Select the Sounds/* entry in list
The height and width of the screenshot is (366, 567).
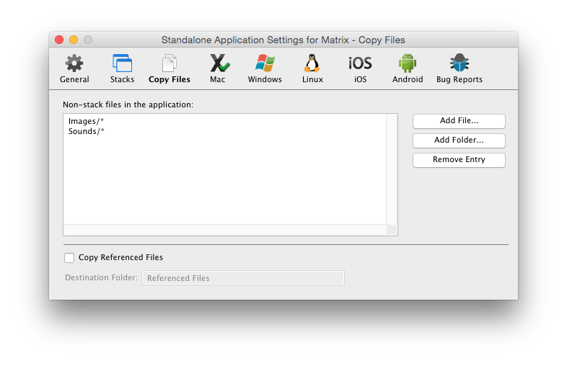click(87, 131)
